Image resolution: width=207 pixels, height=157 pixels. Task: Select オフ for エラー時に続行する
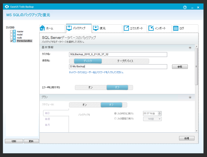[117, 87]
